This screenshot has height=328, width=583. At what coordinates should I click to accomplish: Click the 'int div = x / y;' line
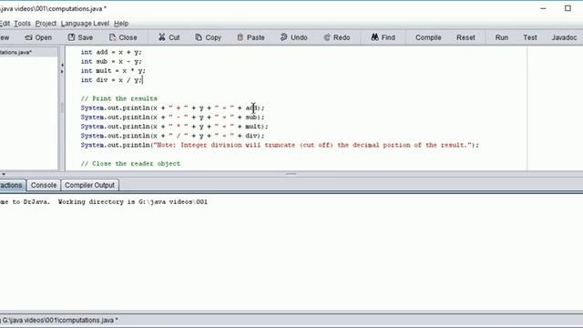(x=111, y=80)
